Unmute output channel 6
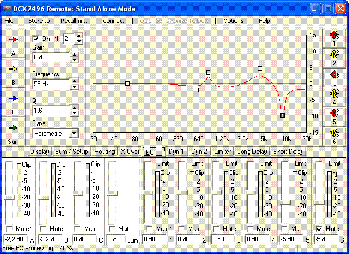 (319, 229)
